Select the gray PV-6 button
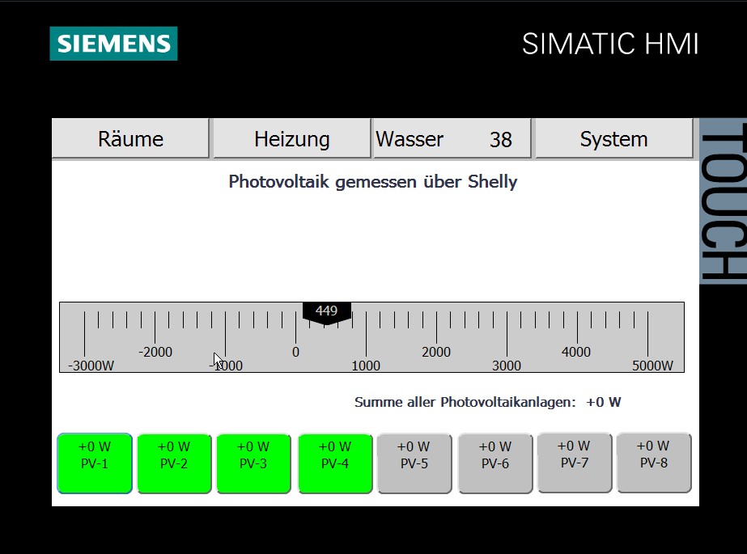747x554 pixels. [x=495, y=463]
